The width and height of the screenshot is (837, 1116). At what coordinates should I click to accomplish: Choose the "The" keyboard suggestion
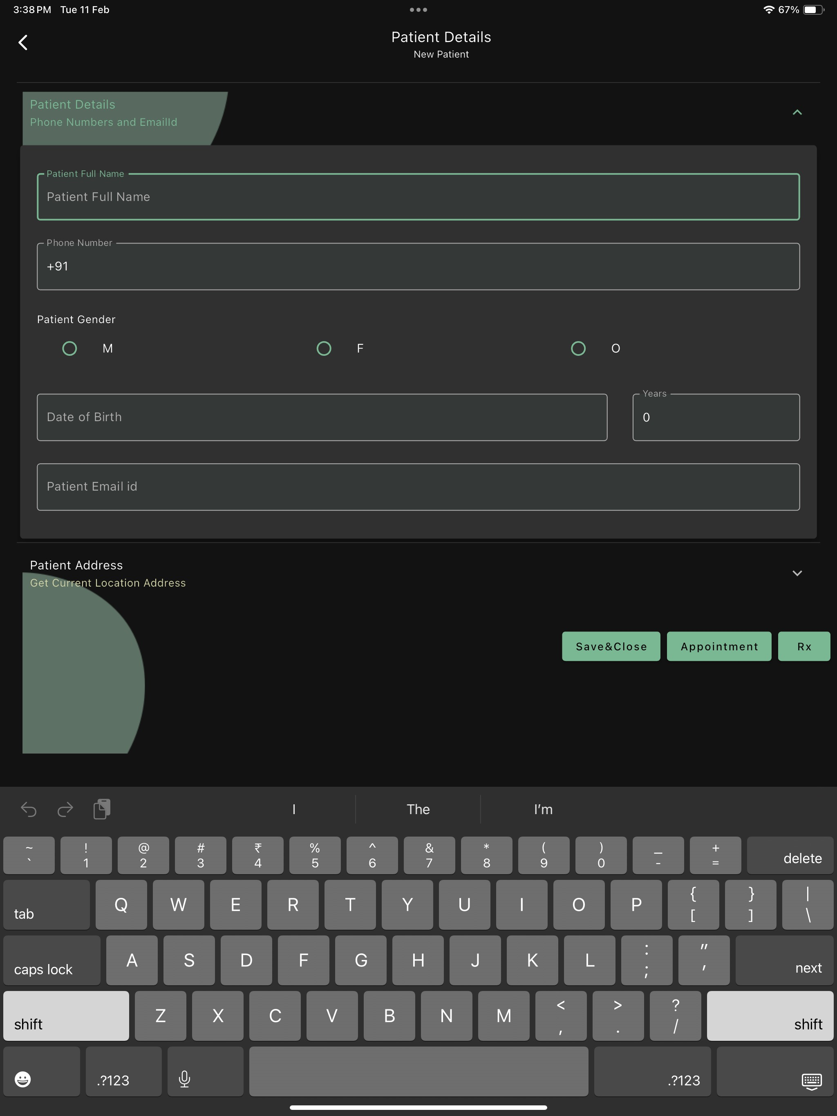pyautogui.click(x=418, y=809)
